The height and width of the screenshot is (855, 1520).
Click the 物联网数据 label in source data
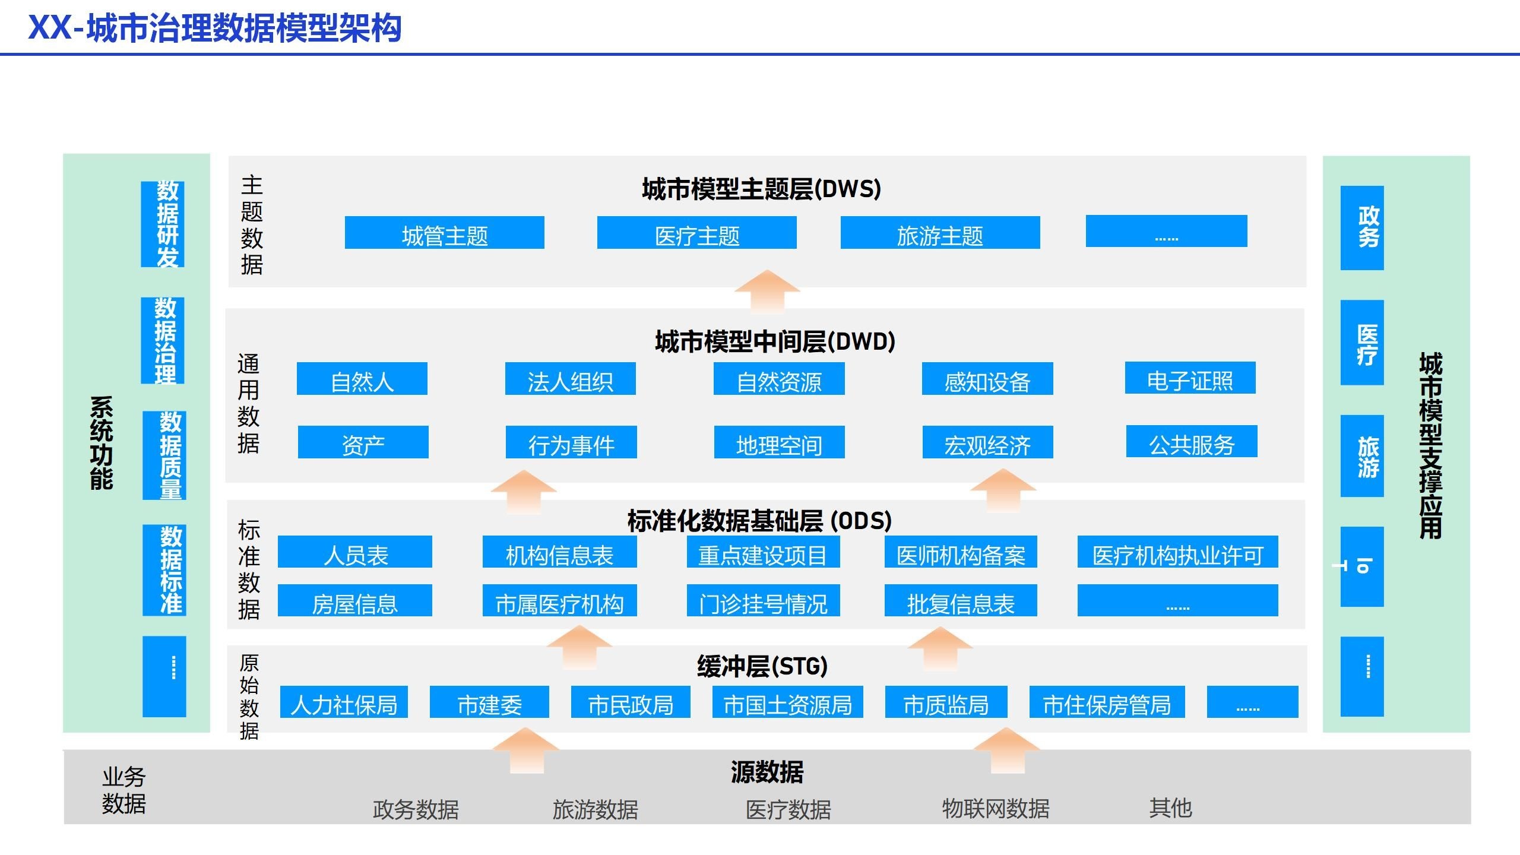(995, 809)
